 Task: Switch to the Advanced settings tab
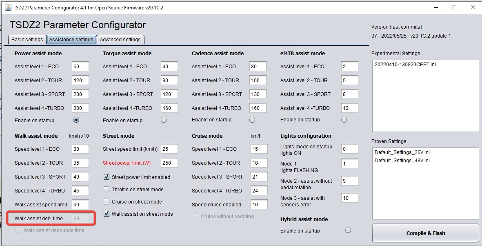pyautogui.click(x=120, y=39)
